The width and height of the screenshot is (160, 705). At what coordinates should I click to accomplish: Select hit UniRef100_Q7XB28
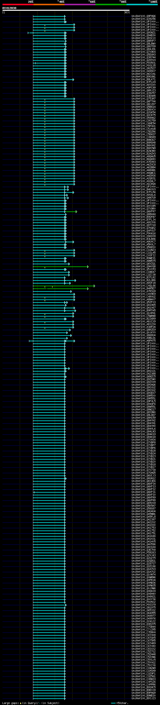[143, 451]
